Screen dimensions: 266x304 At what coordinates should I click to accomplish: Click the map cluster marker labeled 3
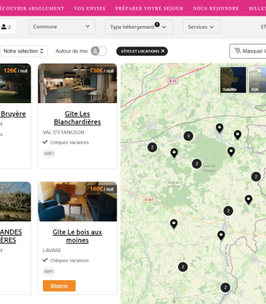click(188, 136)
